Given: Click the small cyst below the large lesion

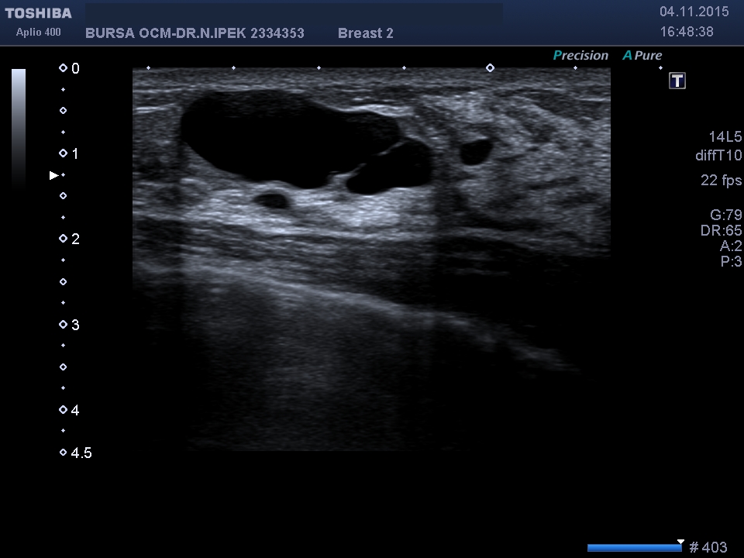Looking at the screenshot, I should pyautogui.click(x=271, y=200).
